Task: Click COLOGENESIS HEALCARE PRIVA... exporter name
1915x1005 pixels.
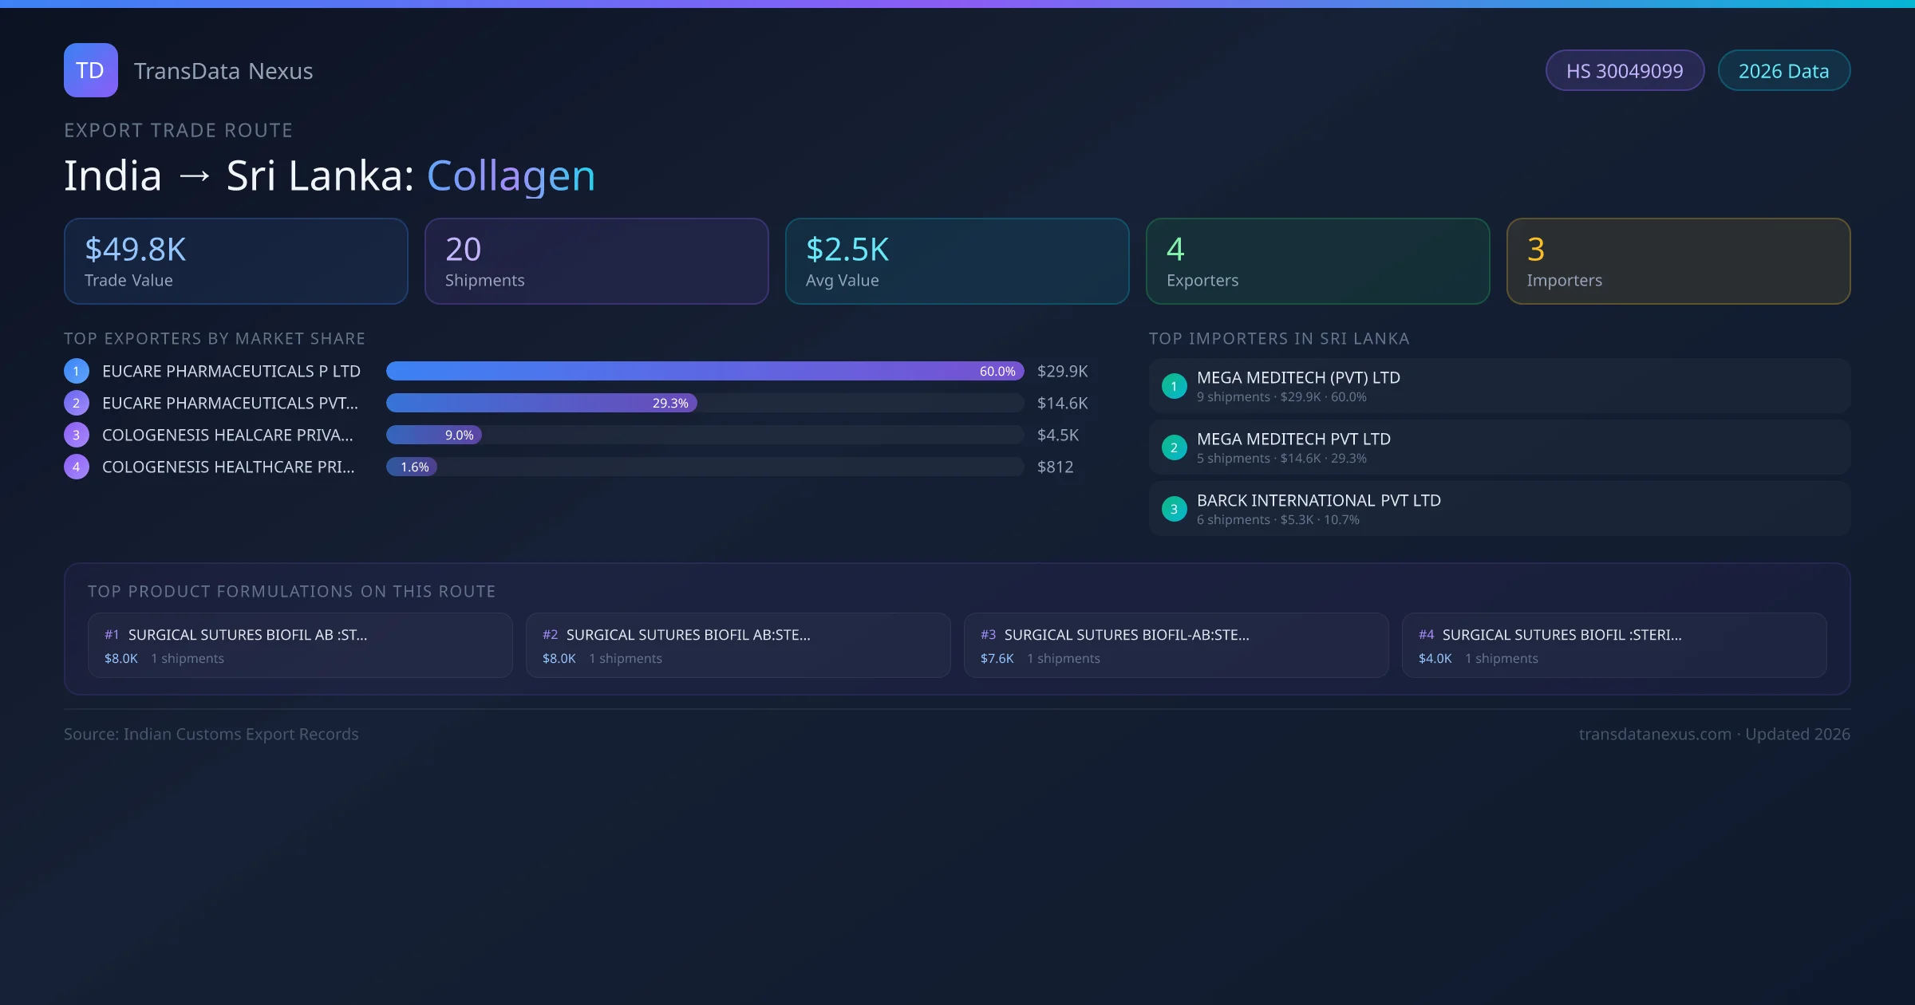Action: coord(227,435)
